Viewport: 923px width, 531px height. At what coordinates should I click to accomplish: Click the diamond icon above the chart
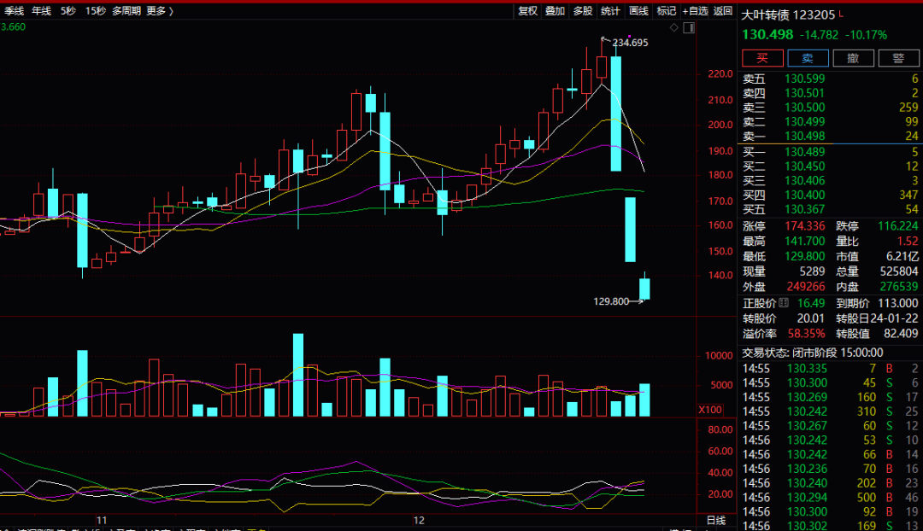[673, 27]
